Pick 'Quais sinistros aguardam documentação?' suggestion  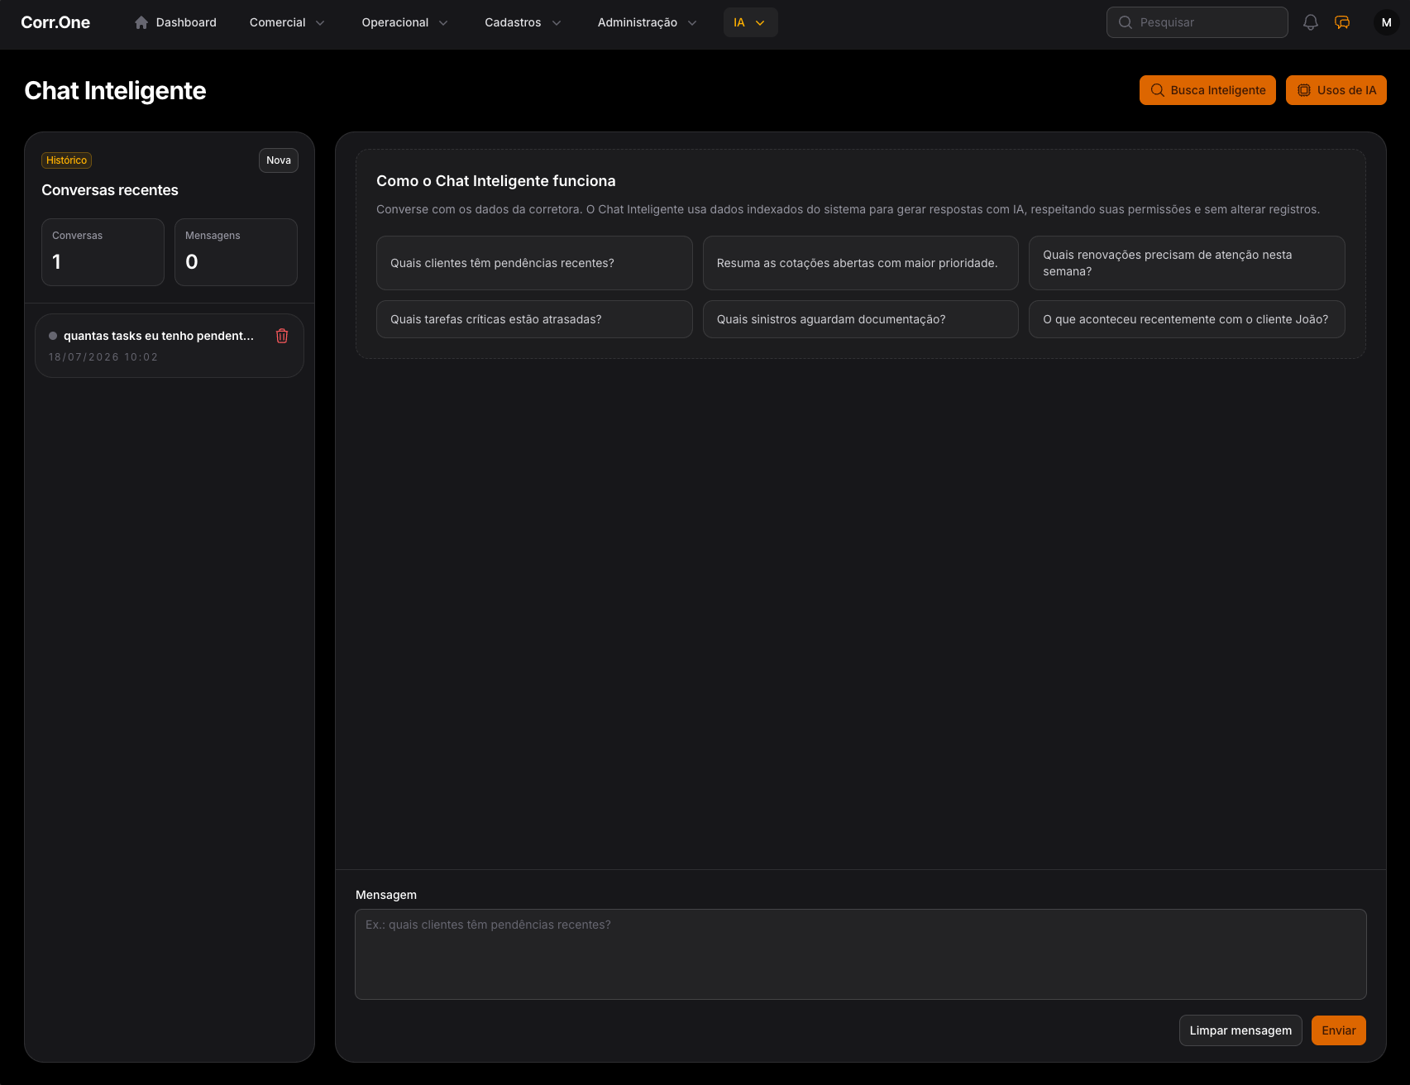tap(861, 319)
